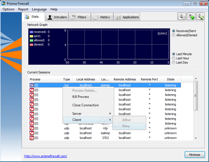Click the sessions list scrollbar thumb
209x162 pixels.
click(x=196, y=96)
